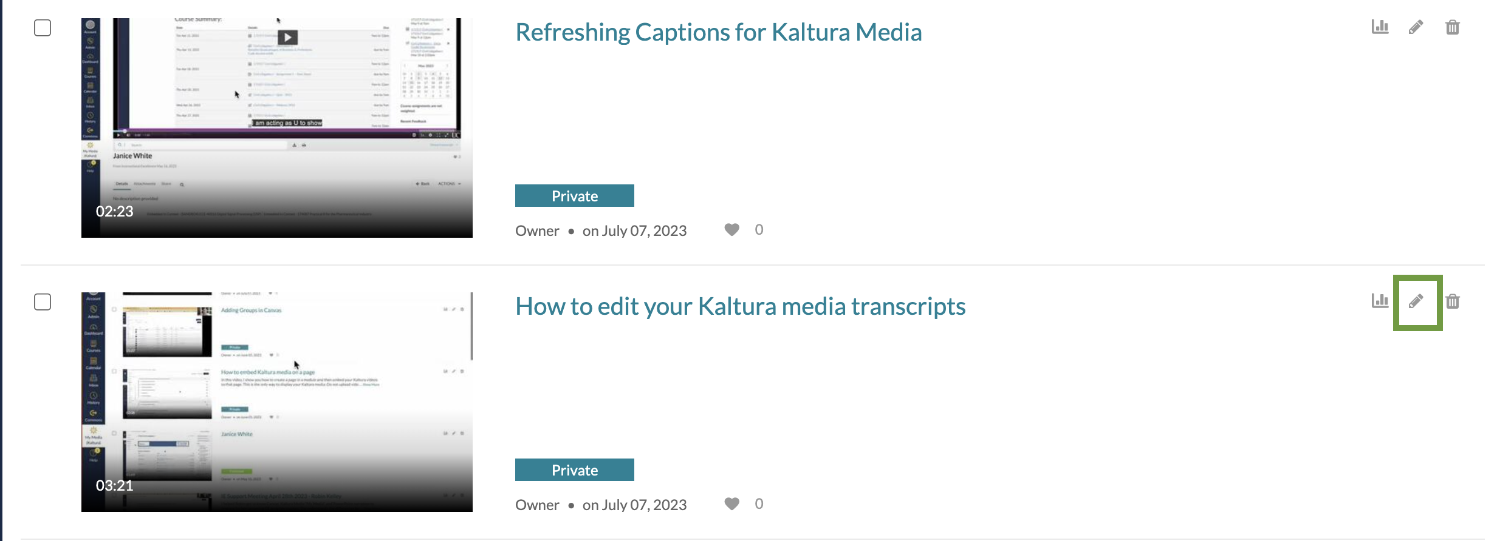Open How to edit your Kaltura media transcripts link

point(741,306)
